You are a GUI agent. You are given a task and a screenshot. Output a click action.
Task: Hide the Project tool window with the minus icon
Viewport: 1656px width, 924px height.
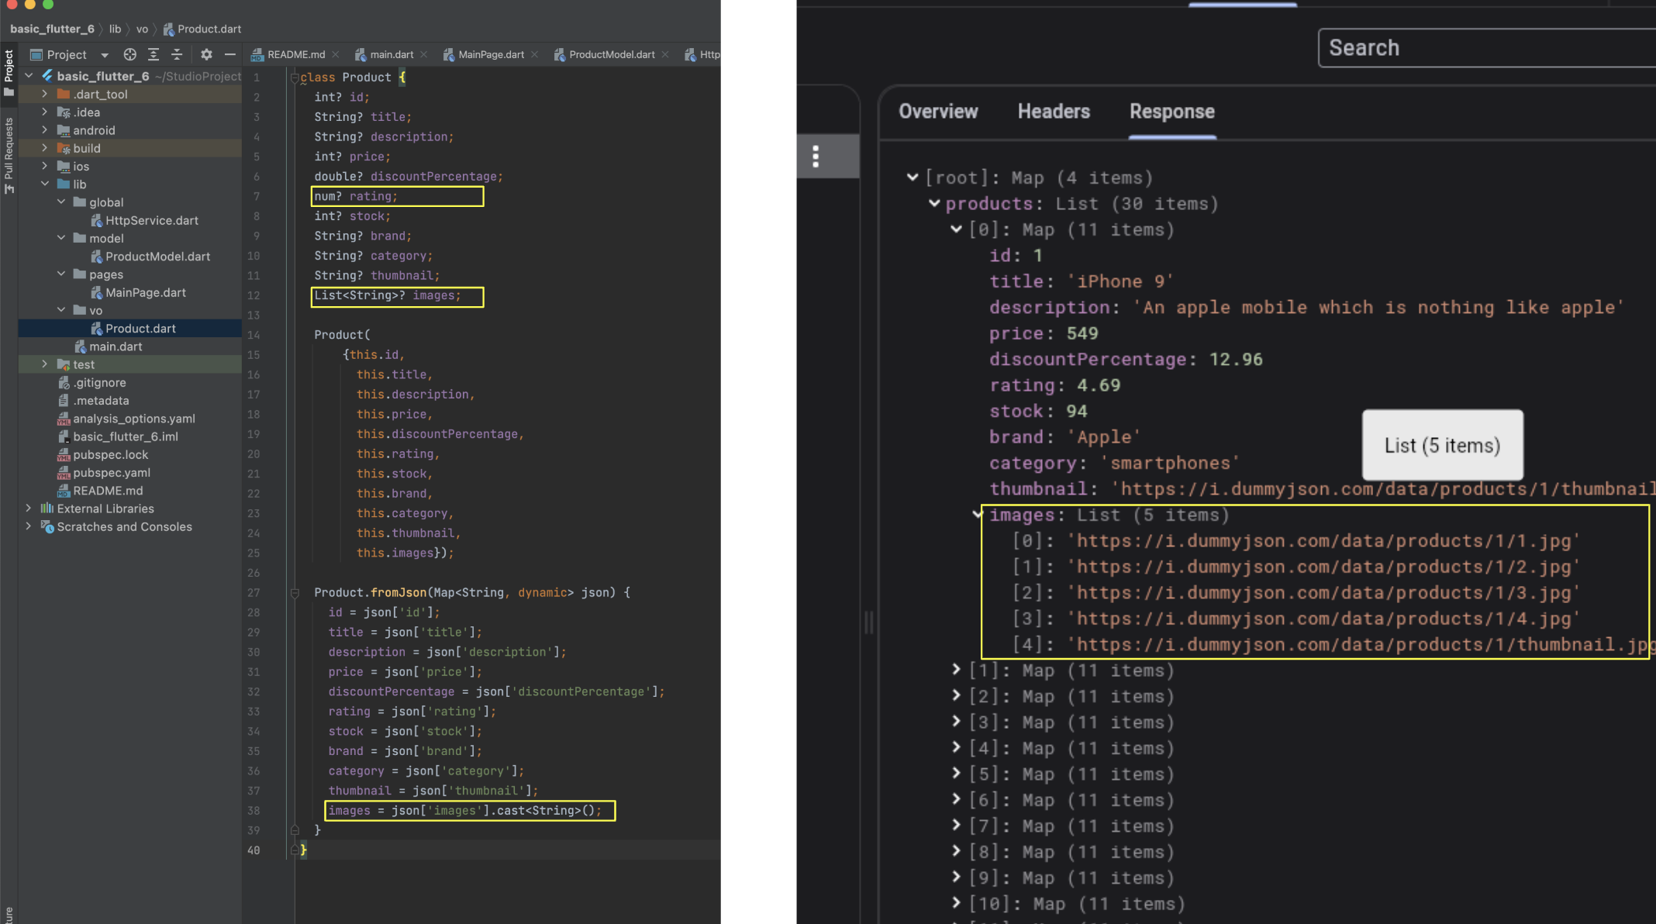(x=229, y=54)
